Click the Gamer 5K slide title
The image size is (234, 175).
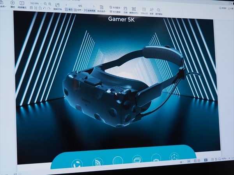(x=121, y=19)
